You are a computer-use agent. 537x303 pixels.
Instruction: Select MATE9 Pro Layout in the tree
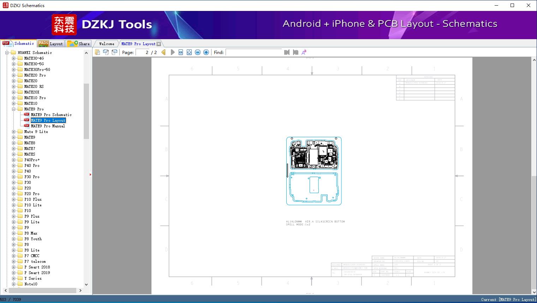pyautogui.click(x=48, y=120)
